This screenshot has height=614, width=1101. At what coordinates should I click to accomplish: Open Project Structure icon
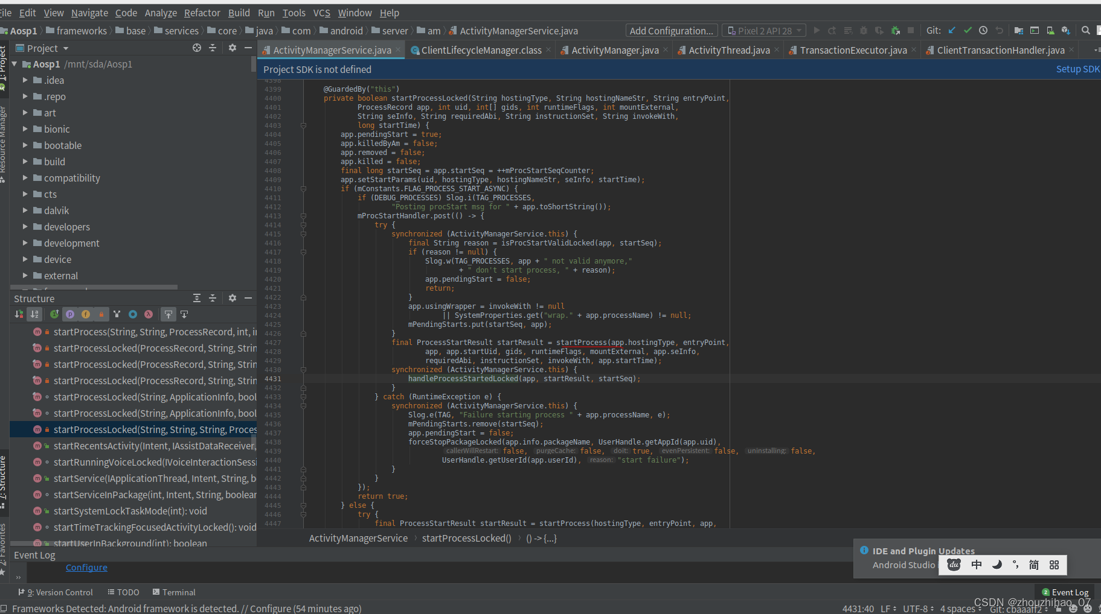point(1019,30)
